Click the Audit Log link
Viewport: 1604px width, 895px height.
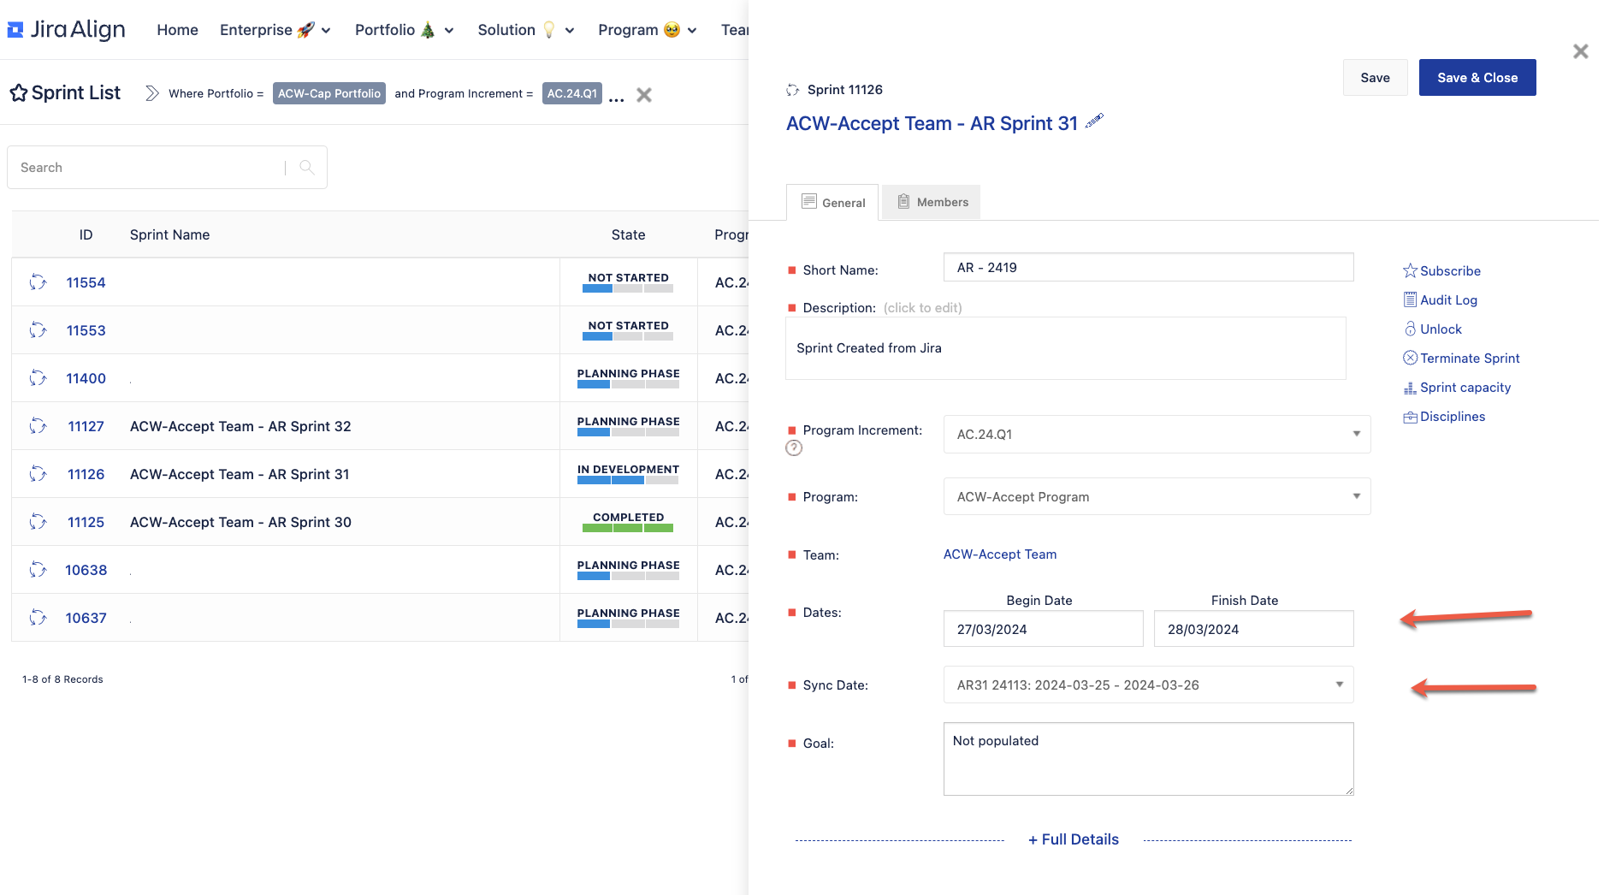(1448, 300)
